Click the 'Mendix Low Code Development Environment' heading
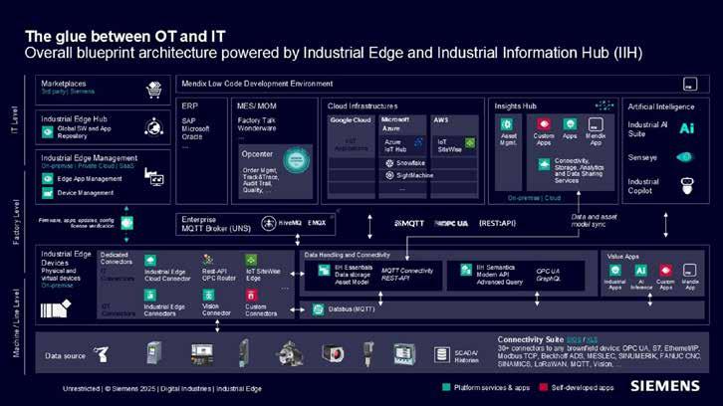 point(257,84)
